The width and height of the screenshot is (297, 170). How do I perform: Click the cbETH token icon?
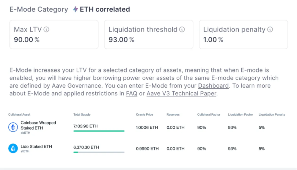click(x=13, y=127)
